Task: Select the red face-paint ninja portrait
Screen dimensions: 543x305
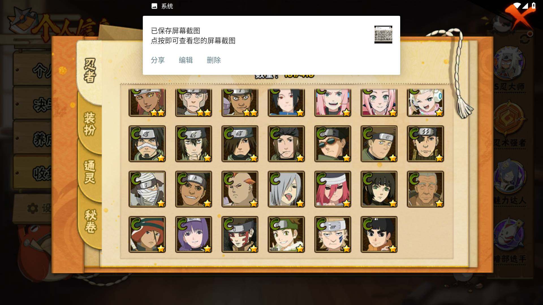Action: coord(240,234)
